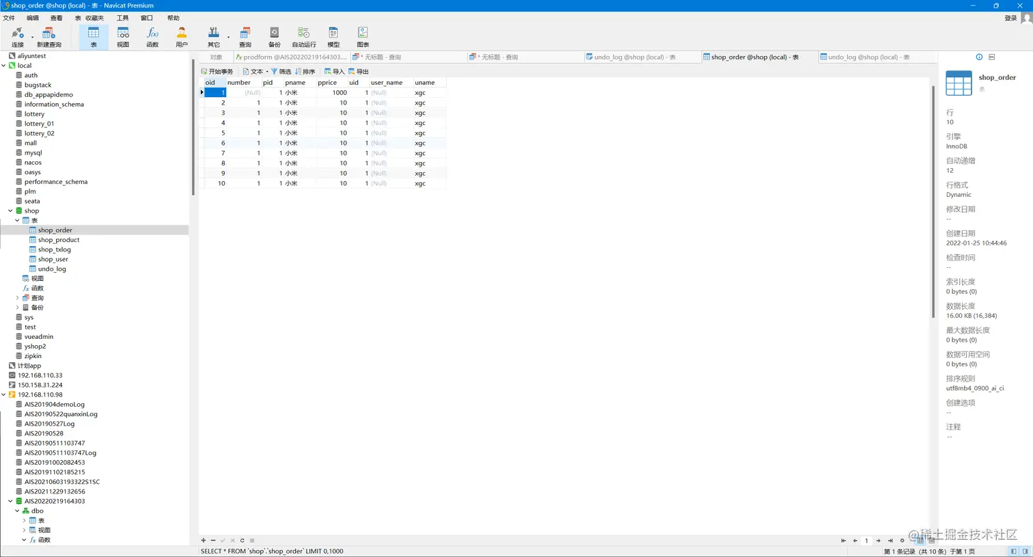This screenshot has height=557, width=1033.
Task: Show the general info panel icon
Action: 979,57
